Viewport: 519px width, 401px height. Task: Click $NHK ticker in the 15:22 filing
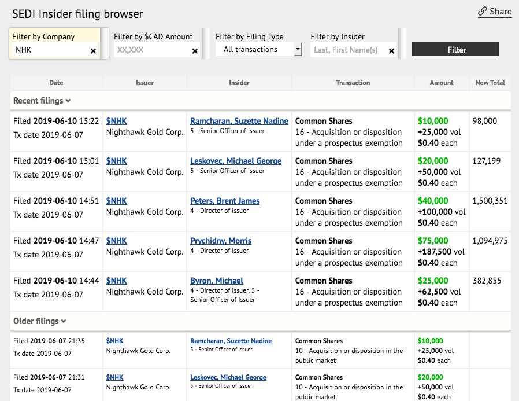116,121
